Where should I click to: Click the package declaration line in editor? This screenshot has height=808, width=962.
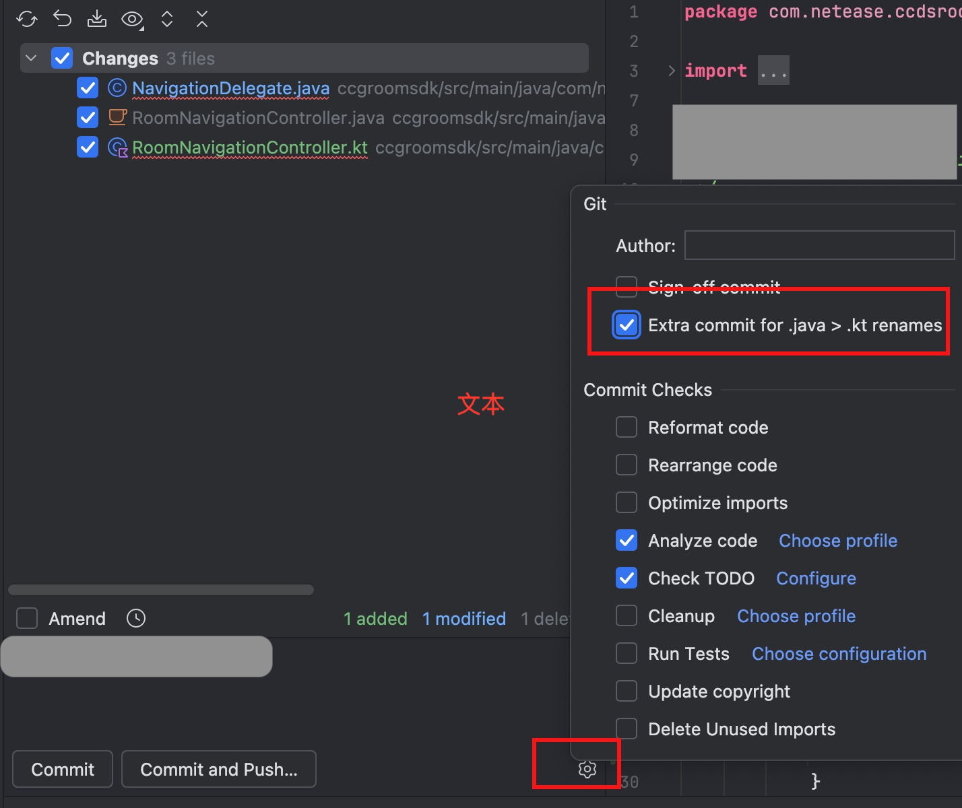[823, 11]
